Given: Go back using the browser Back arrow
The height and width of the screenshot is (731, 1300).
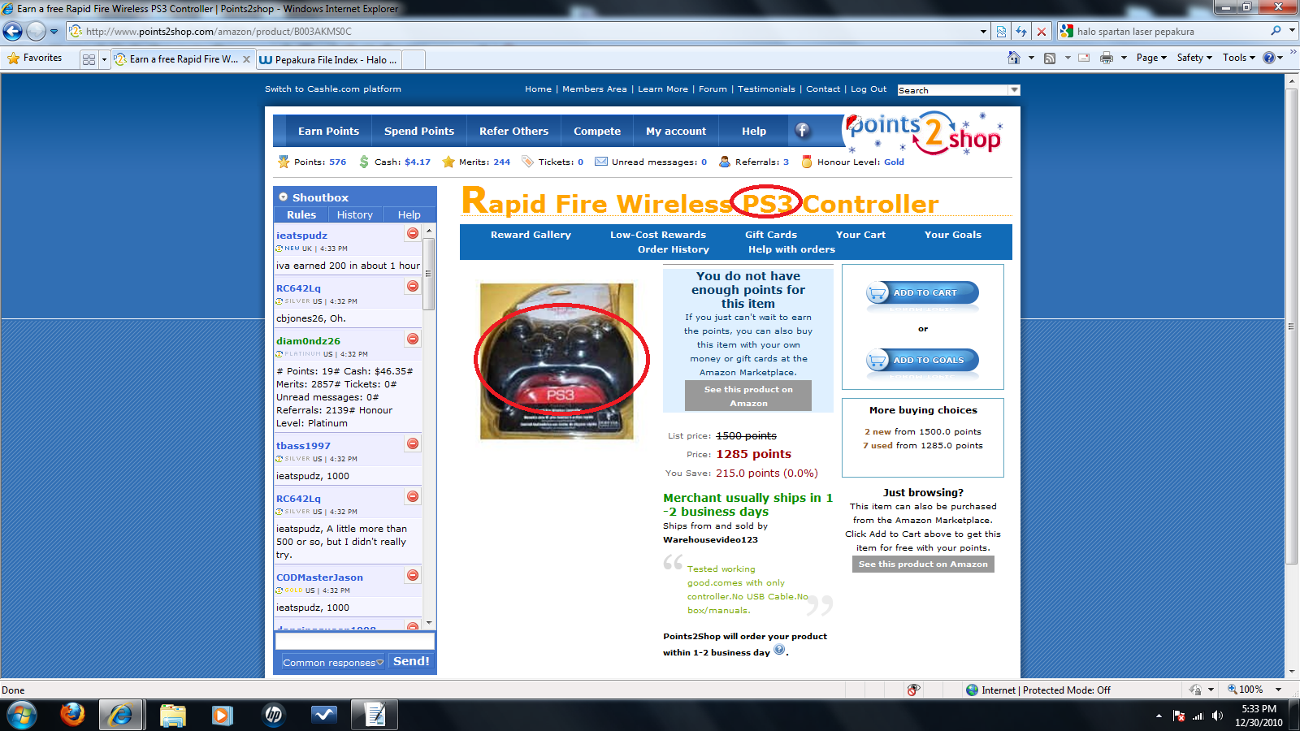Looking at the screenshot, I should click(12, 32).
